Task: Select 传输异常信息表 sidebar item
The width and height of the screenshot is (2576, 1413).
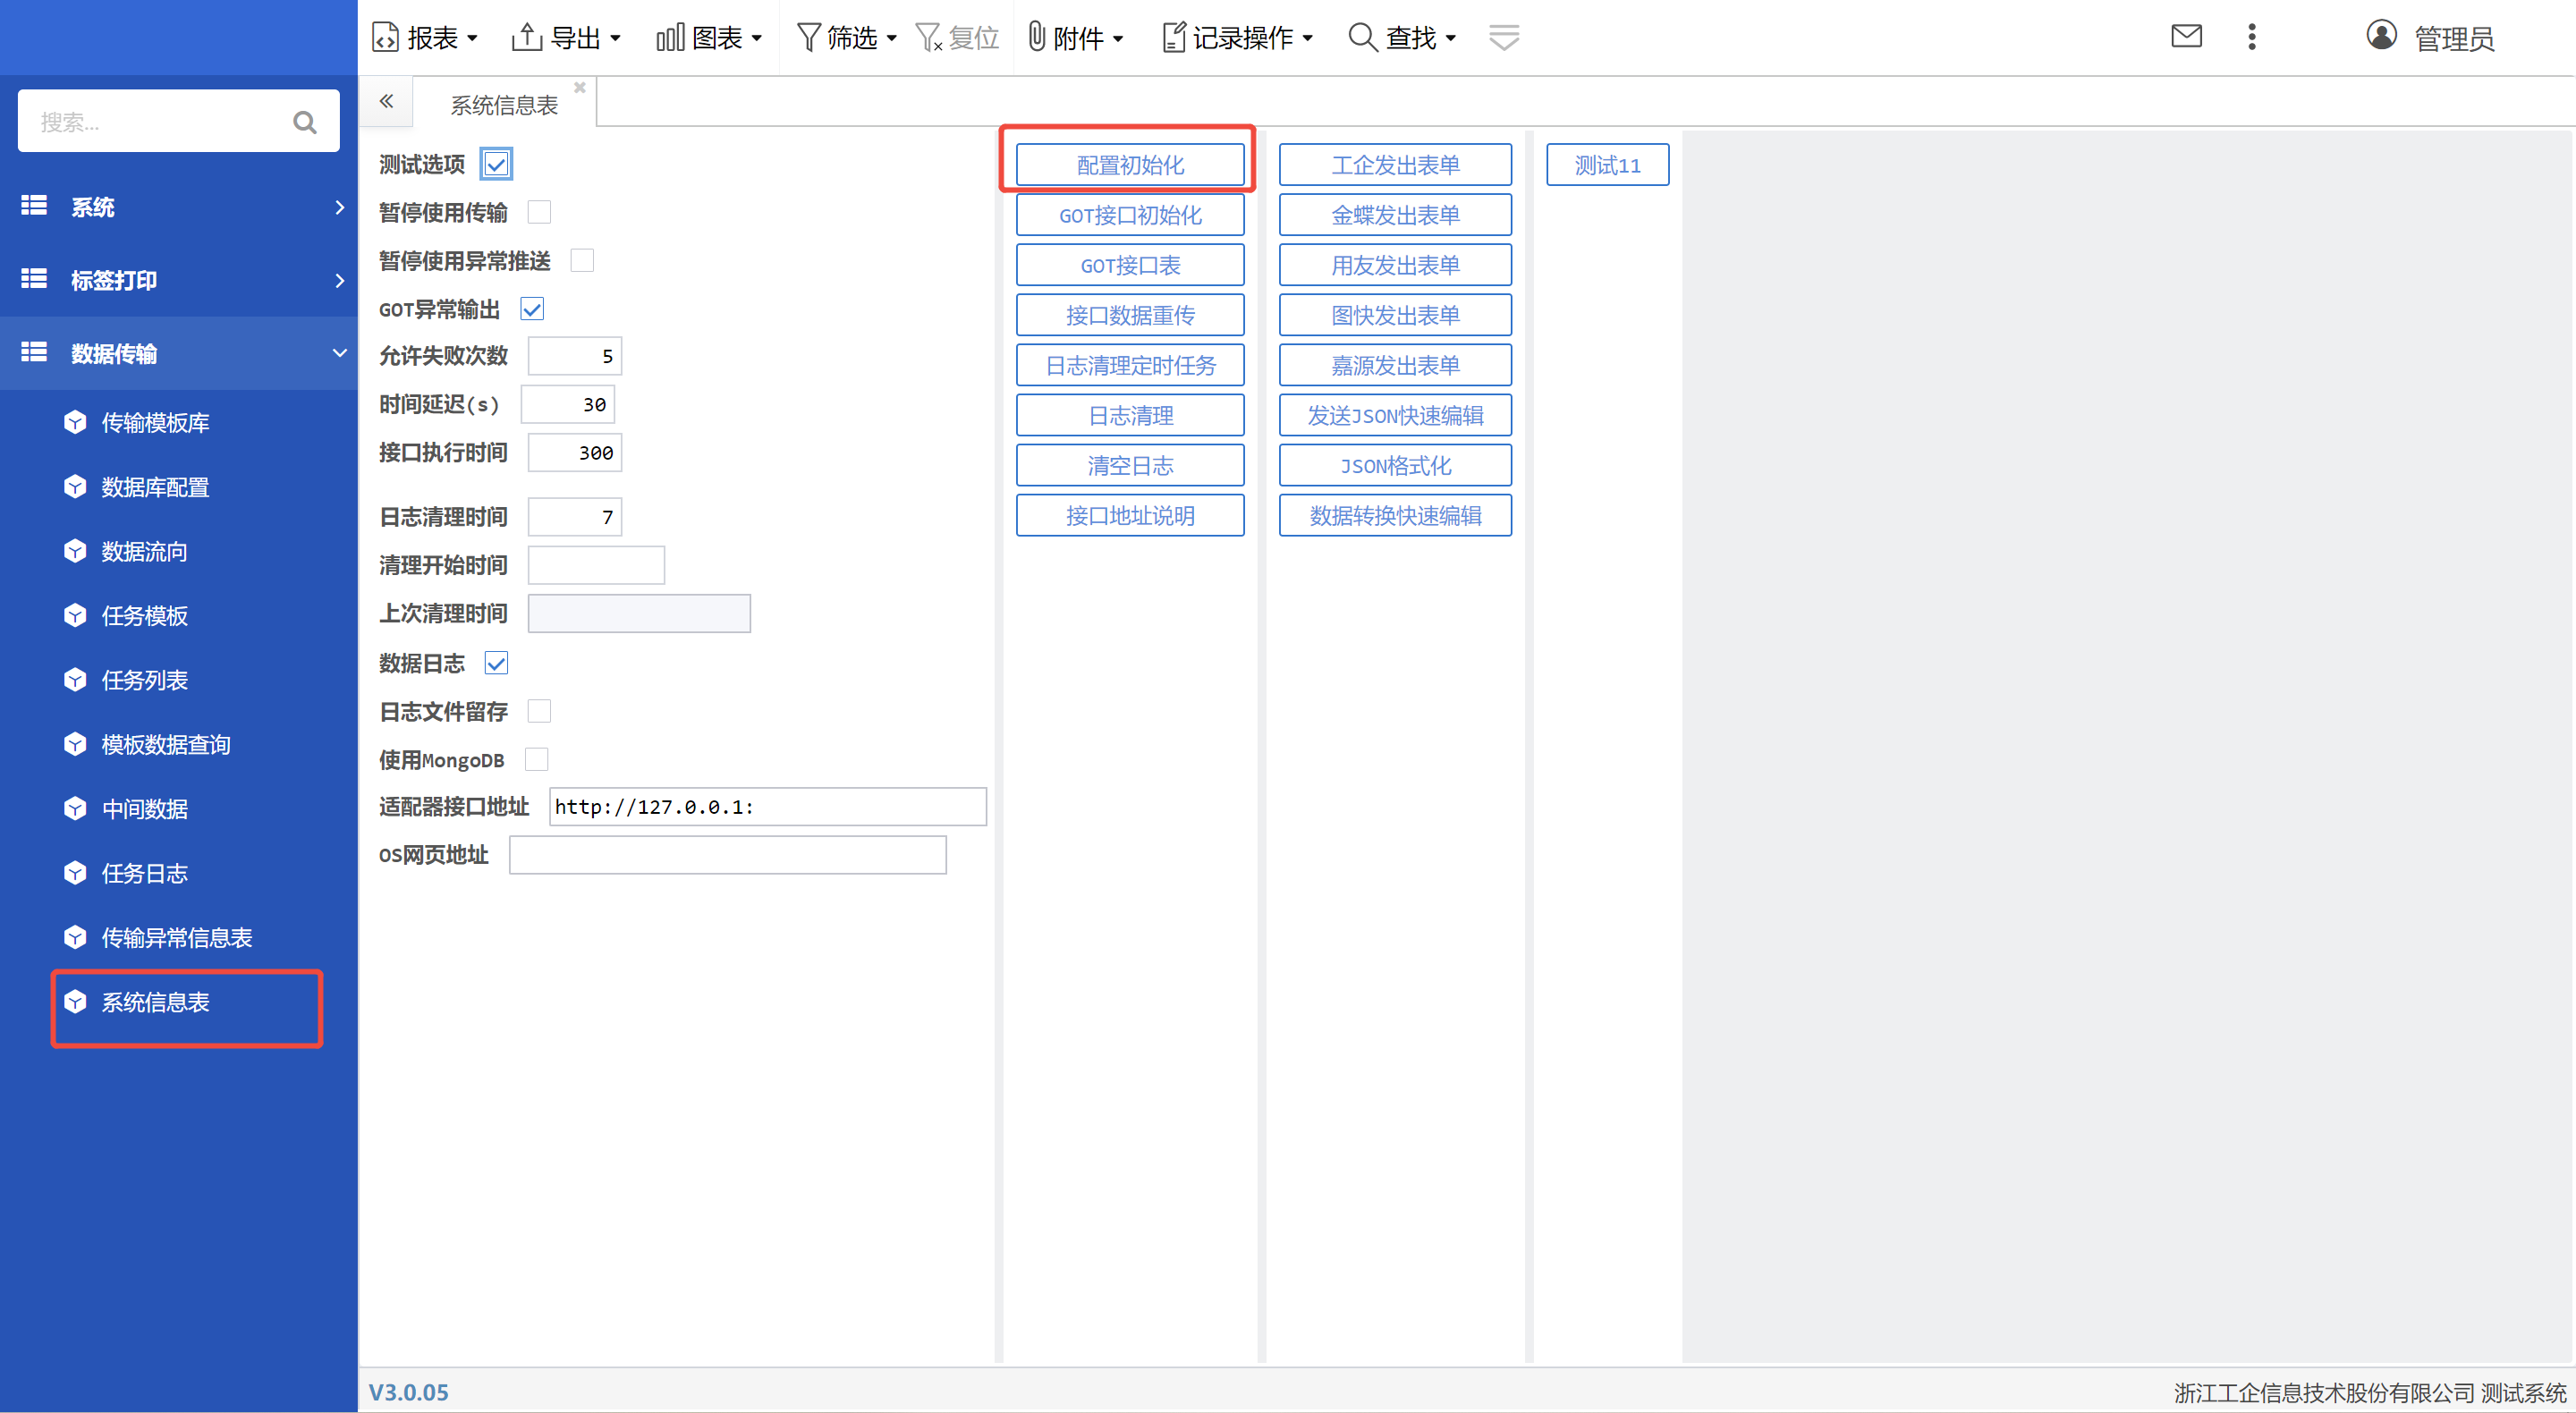Action: pos(177,937)
